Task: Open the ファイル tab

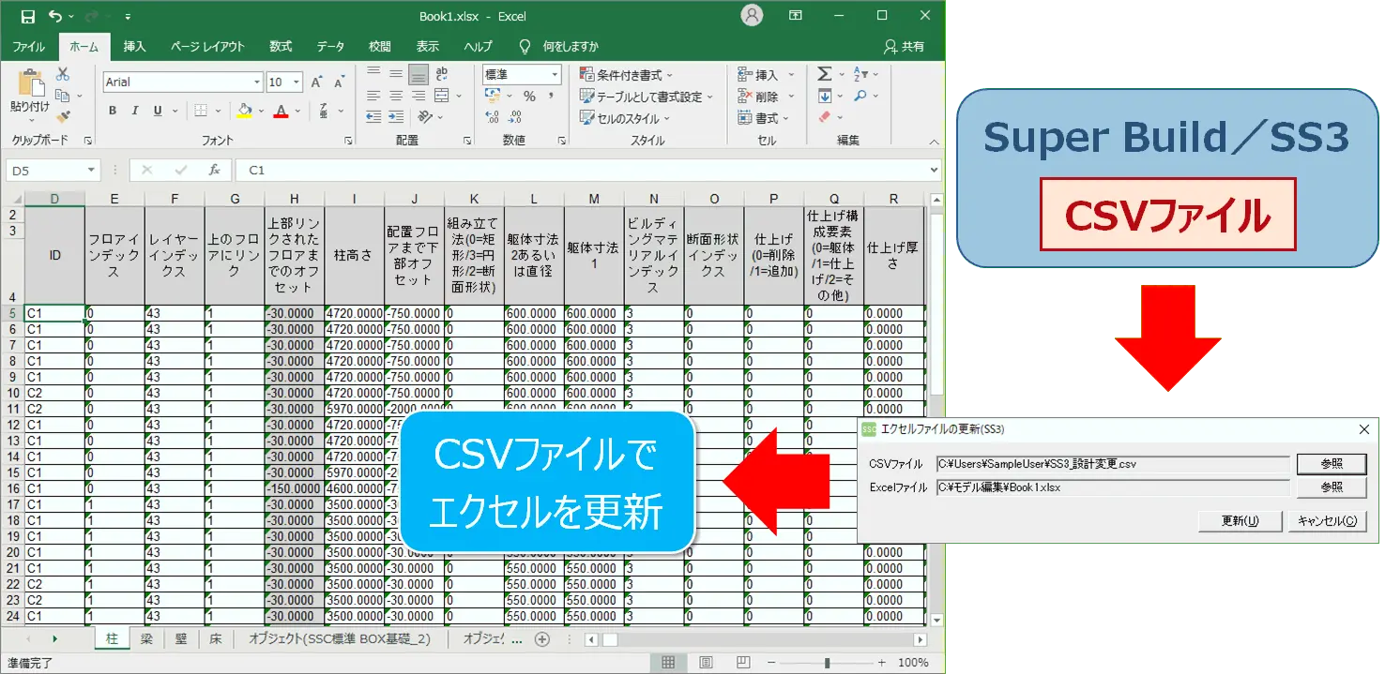Action: point(28,47)
